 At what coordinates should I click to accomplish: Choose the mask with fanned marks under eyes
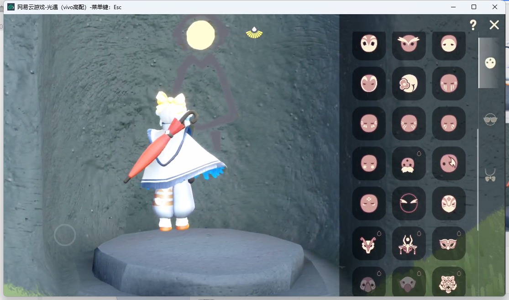point(369,123)
